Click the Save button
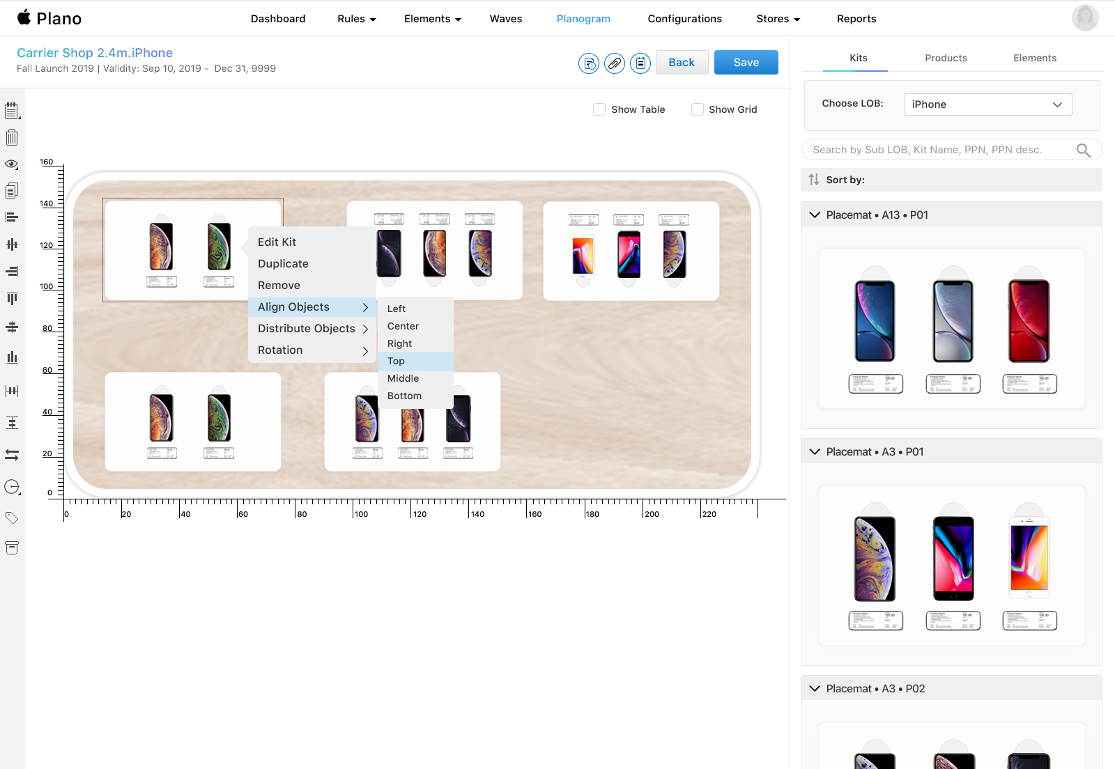Viewport: 1115px width, 769px height. (x=746, y=63)
